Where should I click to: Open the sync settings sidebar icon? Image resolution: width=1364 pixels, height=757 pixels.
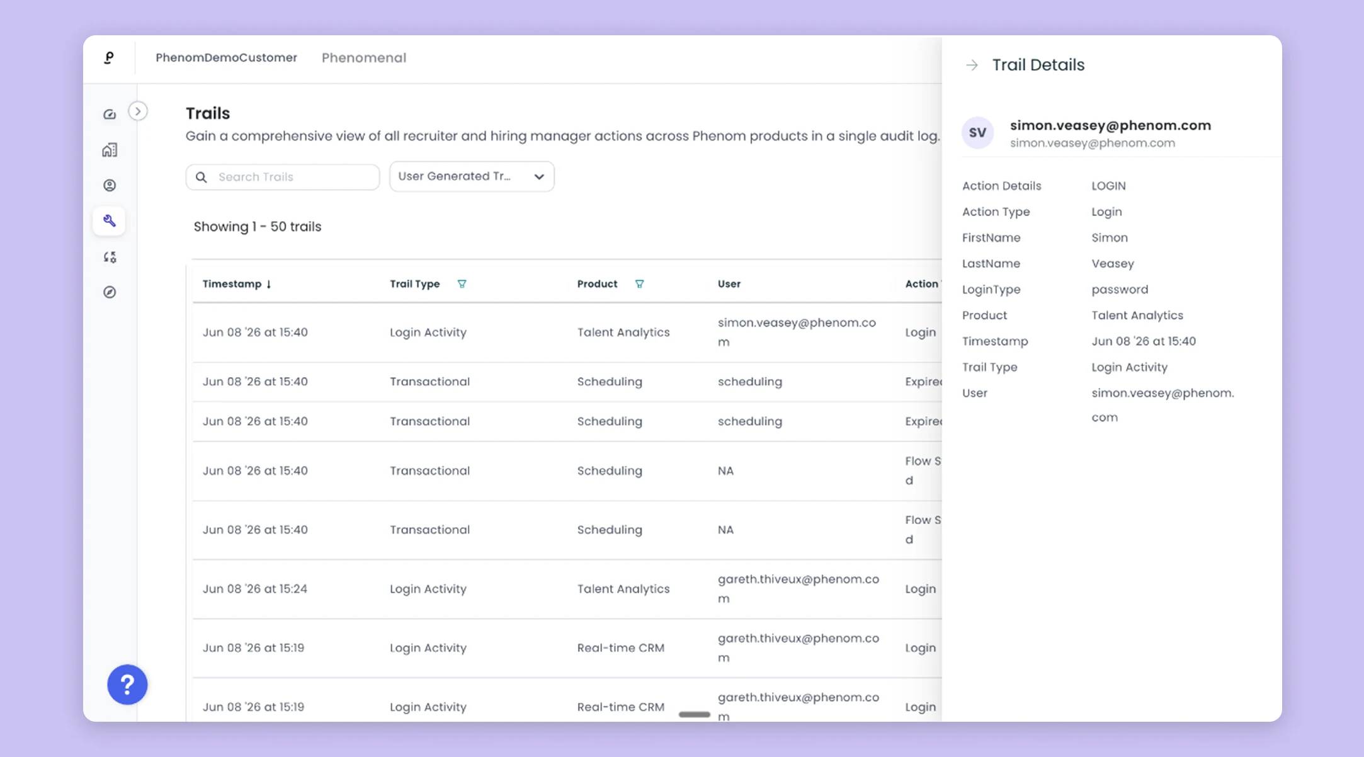[x=110, y=257]
